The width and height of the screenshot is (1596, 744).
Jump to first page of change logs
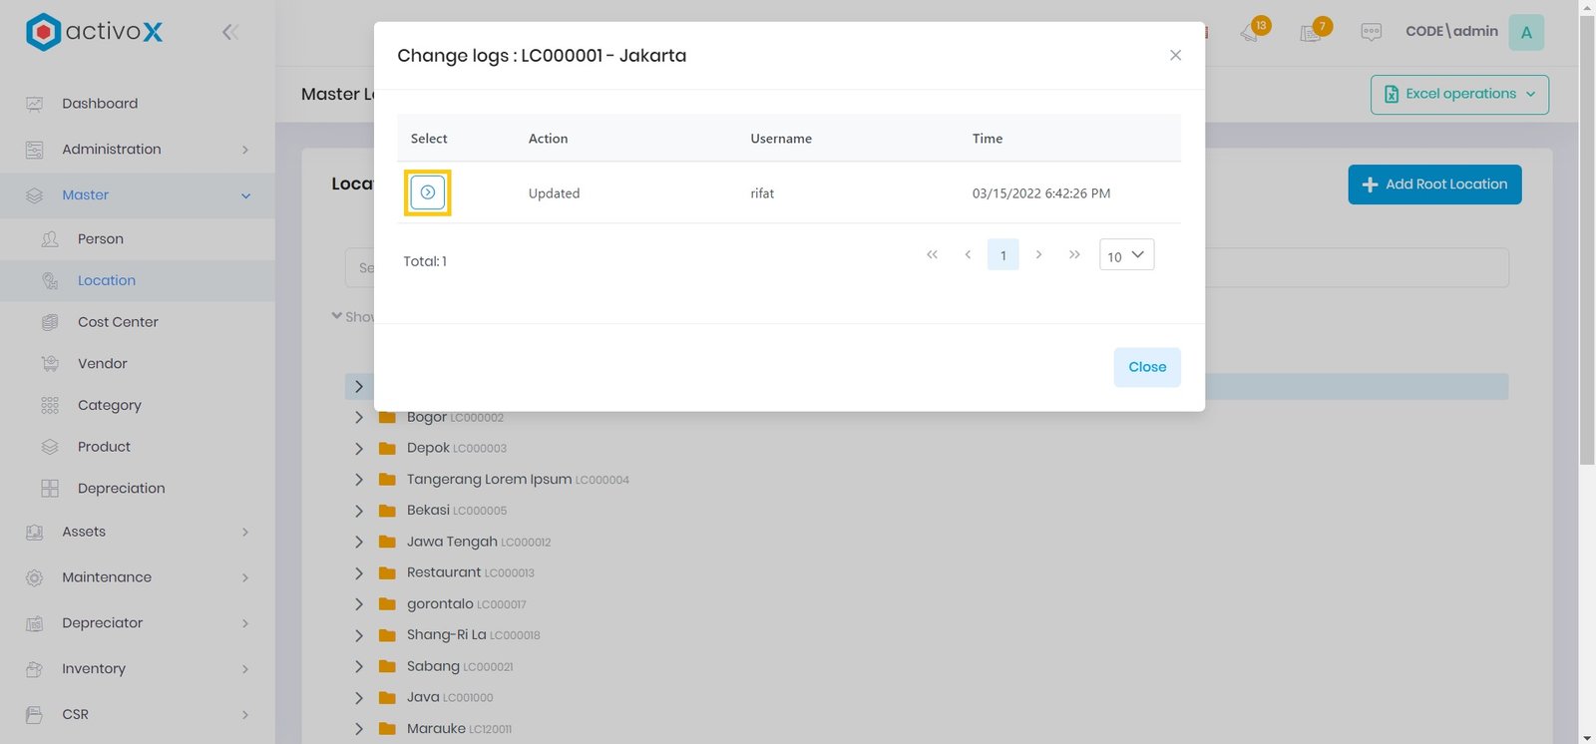(932, 255)
